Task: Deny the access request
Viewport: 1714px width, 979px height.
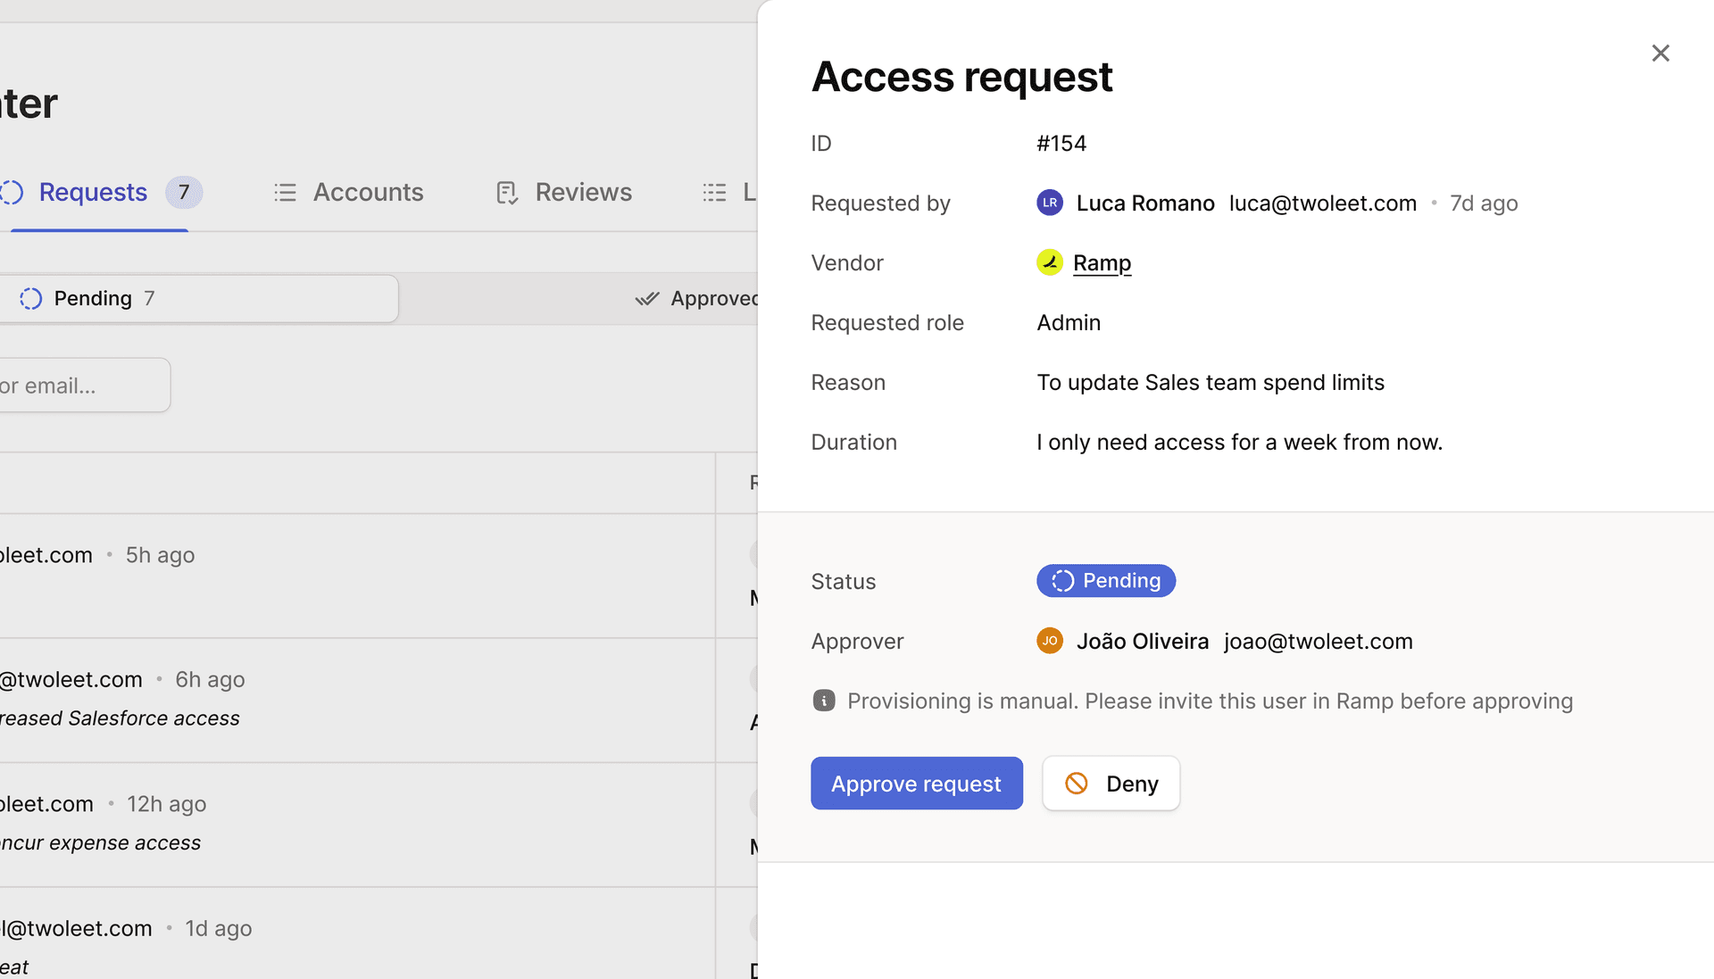Action: pyautogui.click(x=1111, y=784)
